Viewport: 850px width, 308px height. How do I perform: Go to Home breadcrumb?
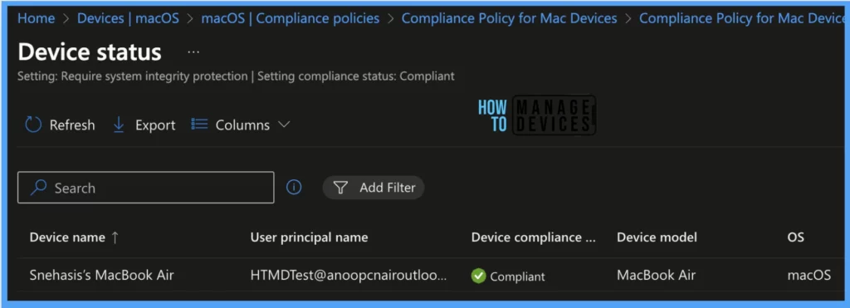point(37,18)
